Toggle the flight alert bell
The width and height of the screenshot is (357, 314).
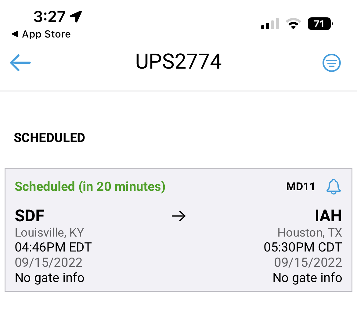click(x=334, y=187)
